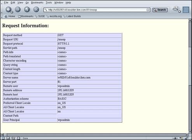Reload the page with the Reload button
Viewport: 192px width, 140px height.
point(27,9)
